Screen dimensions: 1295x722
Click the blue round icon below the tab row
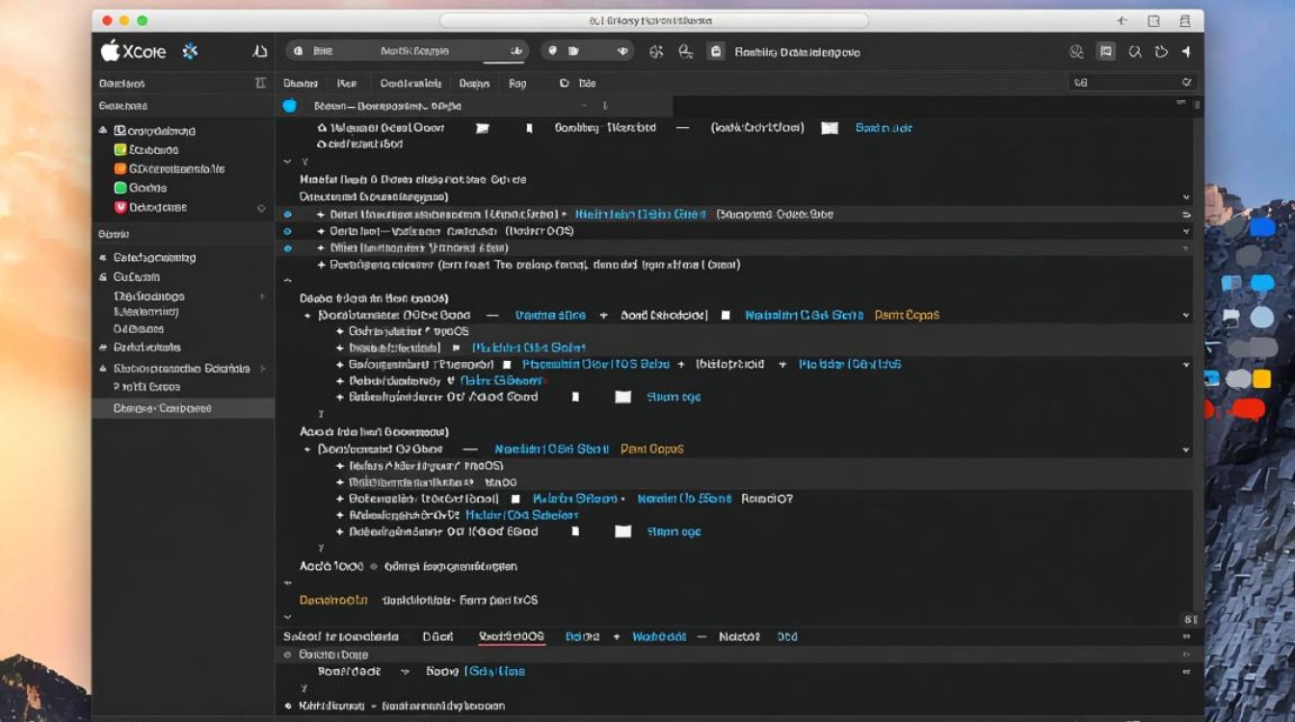[x=290, y=106]
